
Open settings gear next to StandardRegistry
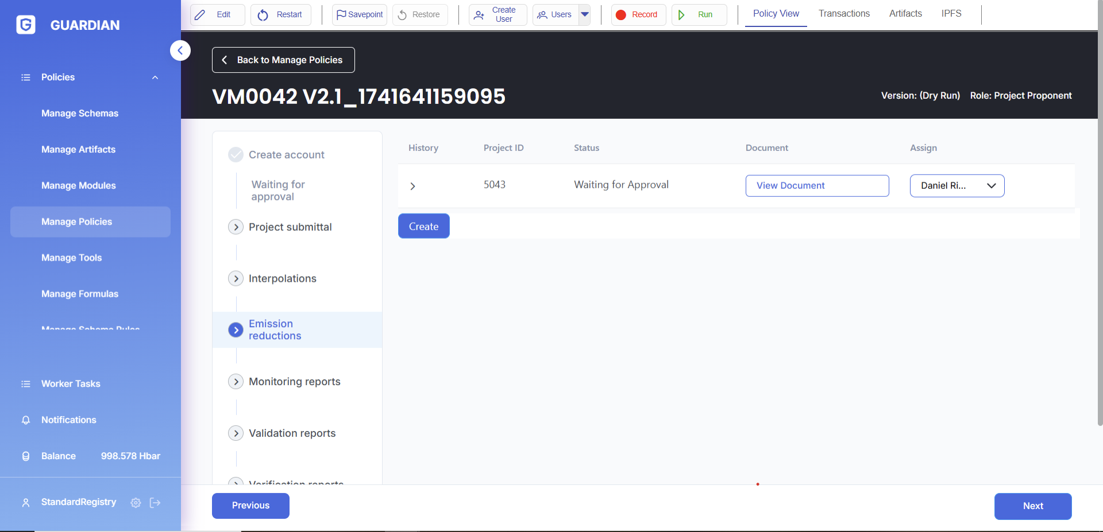[x=136, y=503]
